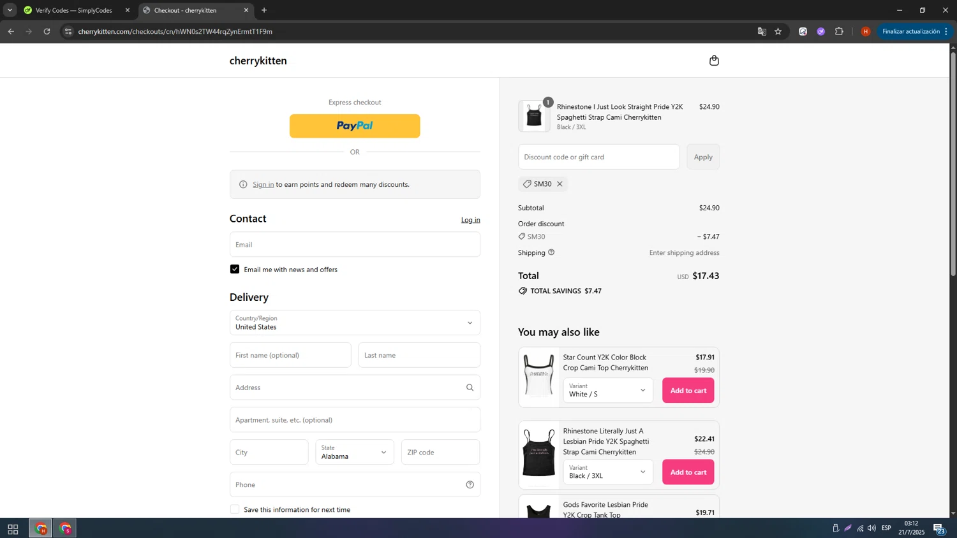Focus the Email input field
Screen dimensions: 957x538
pyautogui.click(x=355, y=244)
